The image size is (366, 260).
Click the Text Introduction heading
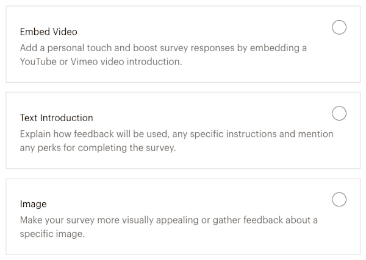56,118
